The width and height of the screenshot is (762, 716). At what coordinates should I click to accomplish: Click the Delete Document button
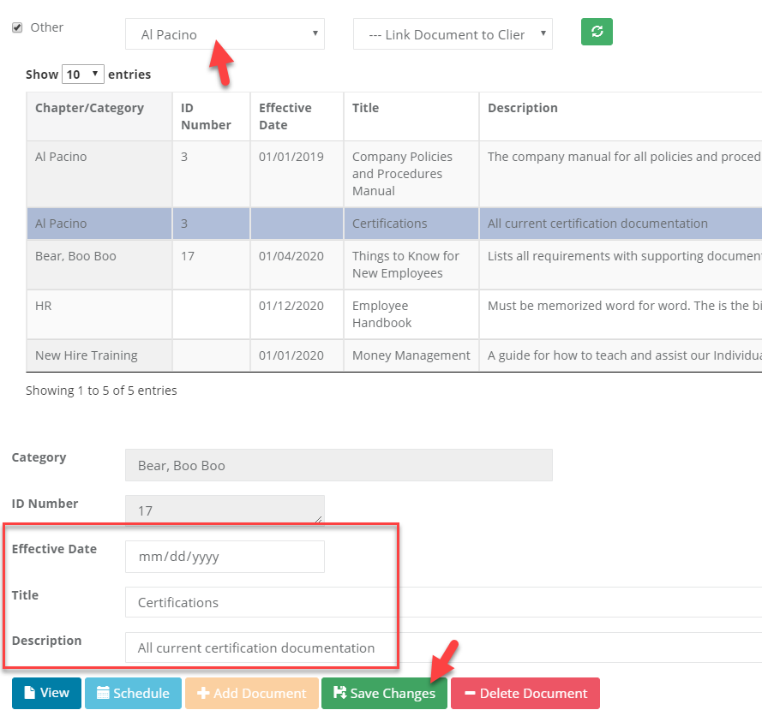click(525, 693)
